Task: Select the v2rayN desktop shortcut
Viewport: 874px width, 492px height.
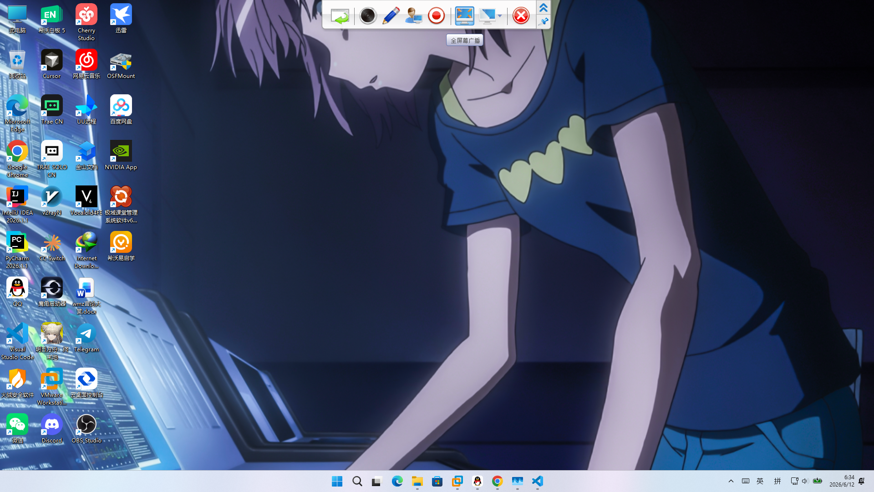Action: tap(52, 201)
